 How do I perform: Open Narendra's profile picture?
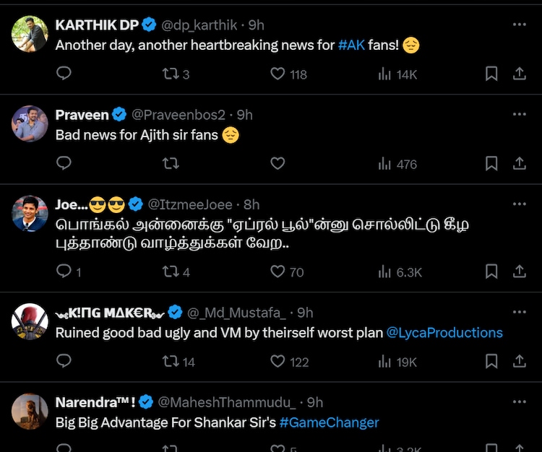point(30,412)
